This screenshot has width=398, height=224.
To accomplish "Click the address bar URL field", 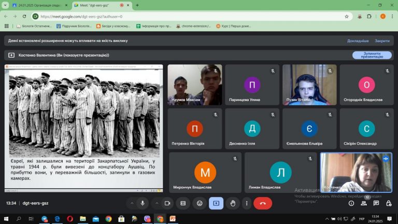I will (x=192, y=17).
